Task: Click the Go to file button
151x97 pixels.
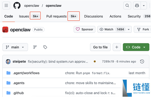Action: (100, 47)
